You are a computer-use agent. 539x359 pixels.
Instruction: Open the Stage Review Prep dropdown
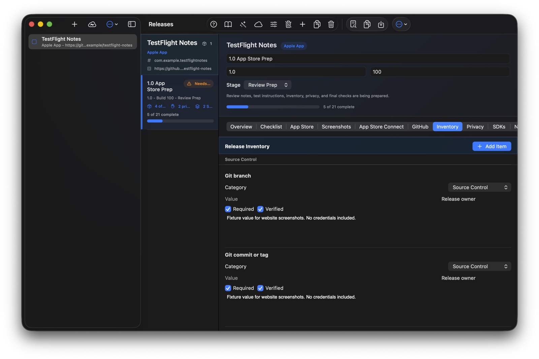click(267, 85)
